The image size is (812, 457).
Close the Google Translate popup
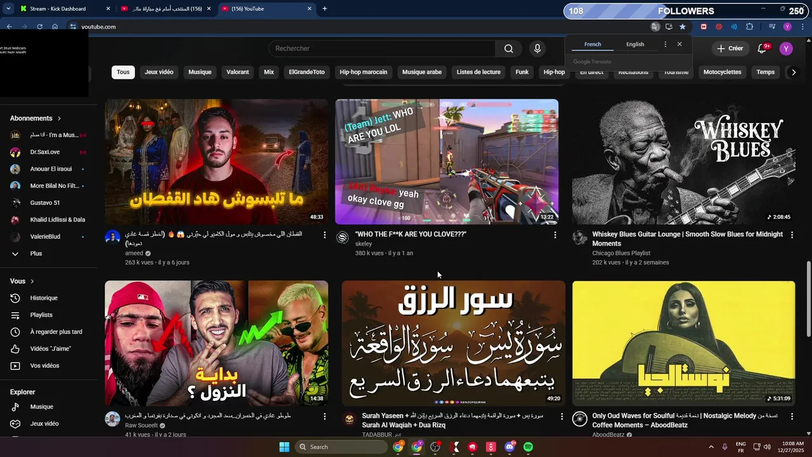coord(679,44)
